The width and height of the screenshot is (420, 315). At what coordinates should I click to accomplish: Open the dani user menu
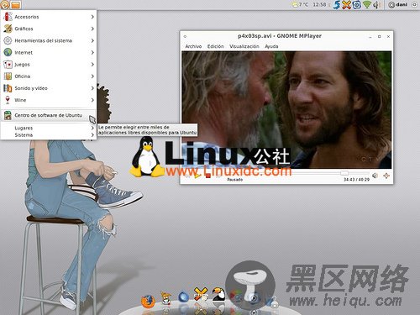pos(398,4)
